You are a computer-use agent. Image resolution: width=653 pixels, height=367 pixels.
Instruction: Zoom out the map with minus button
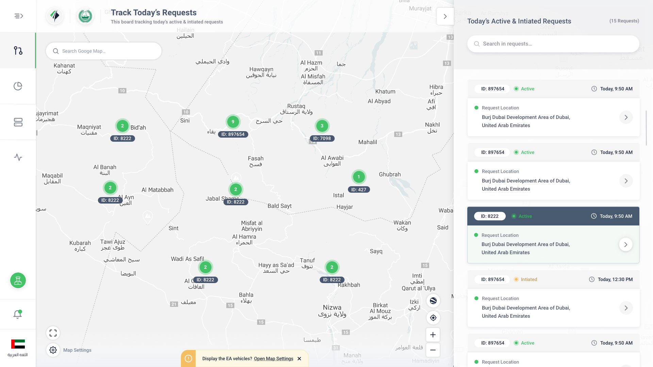pyautogui.click(x=433, y=350)
